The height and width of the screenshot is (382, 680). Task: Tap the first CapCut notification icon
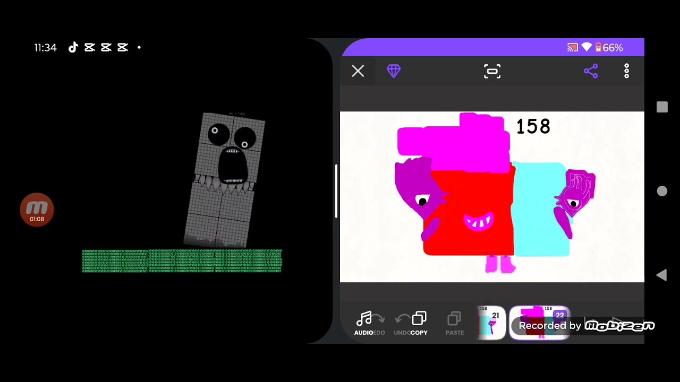[90, 48]
